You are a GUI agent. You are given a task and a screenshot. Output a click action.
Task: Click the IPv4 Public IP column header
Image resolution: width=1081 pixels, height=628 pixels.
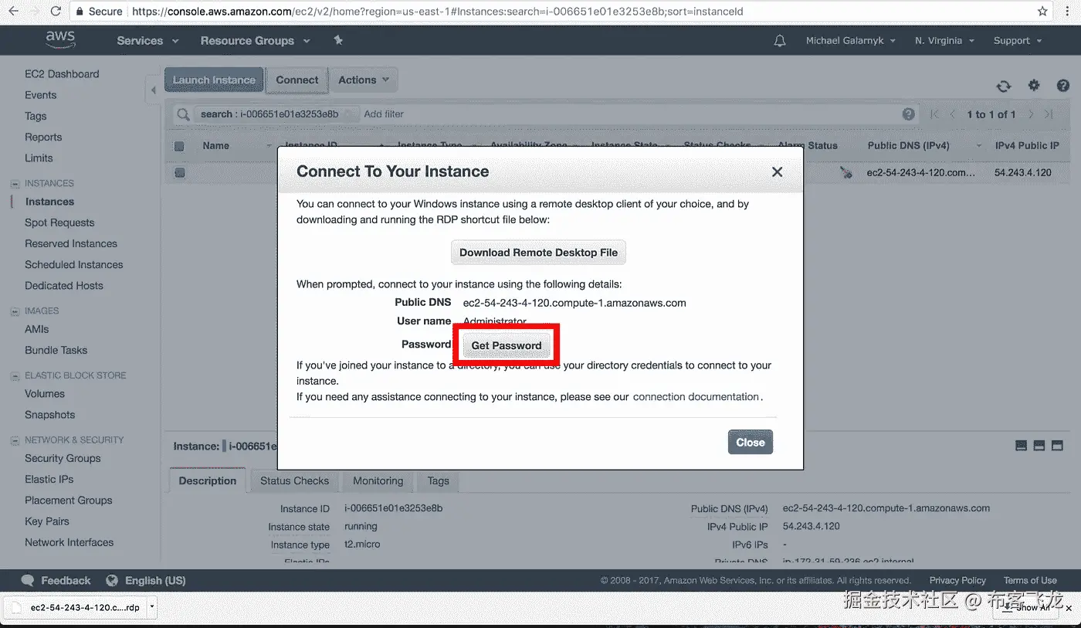1027,145
